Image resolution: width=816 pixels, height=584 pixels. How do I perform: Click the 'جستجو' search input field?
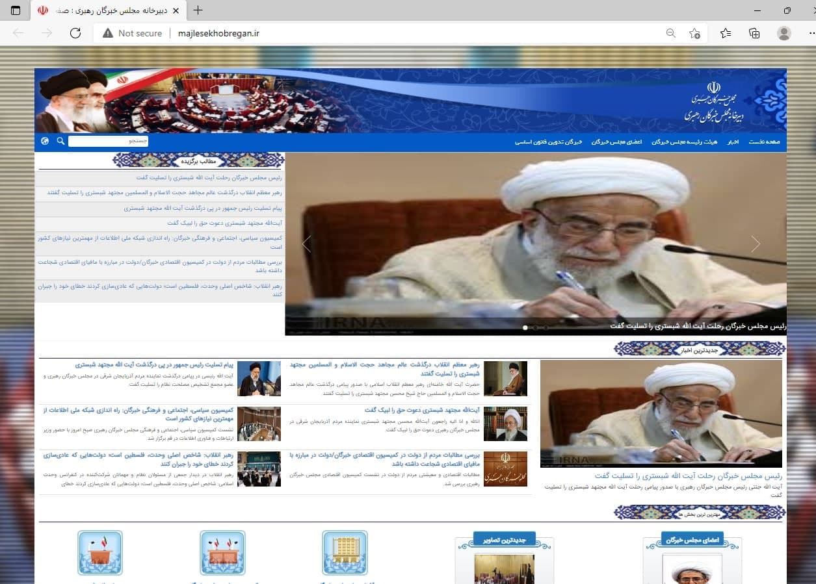tap(108, 141)
